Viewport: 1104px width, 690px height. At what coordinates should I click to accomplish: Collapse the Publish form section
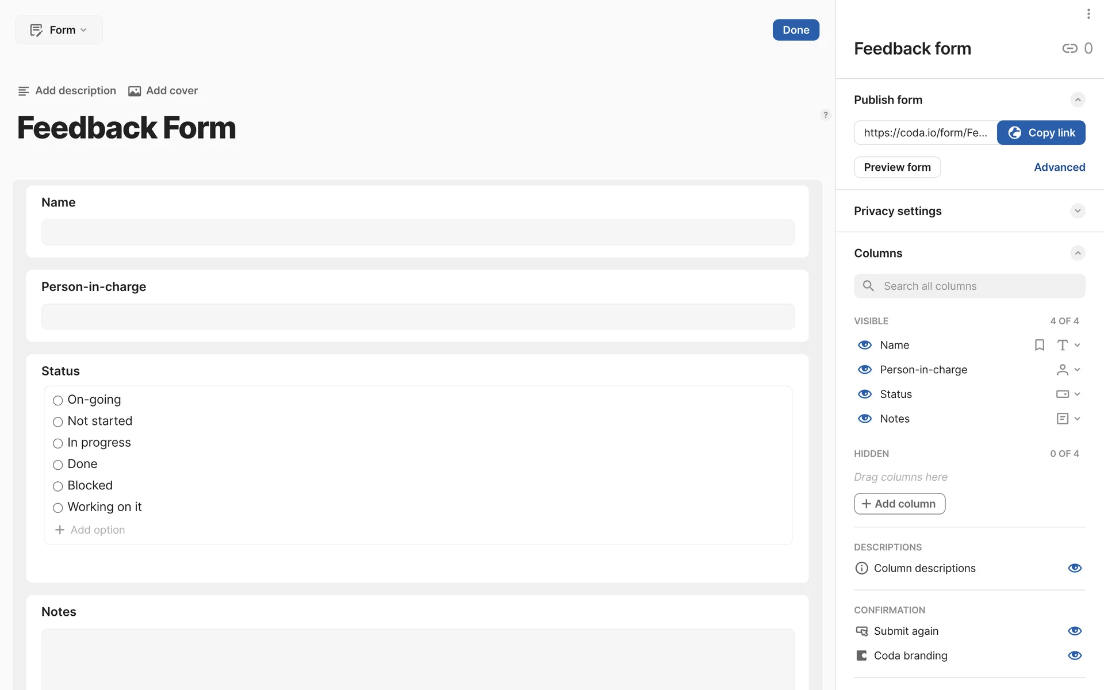coord(1077,100)
